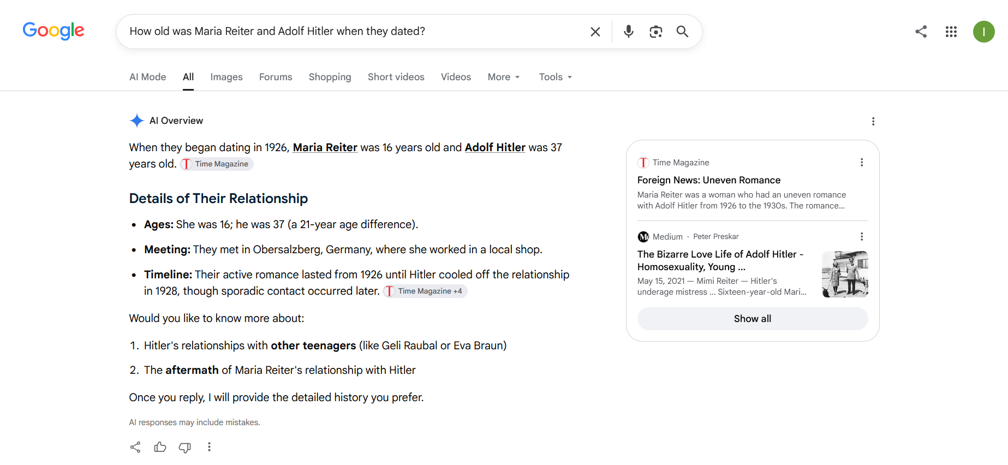This screenshot has width=1008, height=465.
Task: Click 'Once you reply' closing sentence
Action: pos(277,397)
